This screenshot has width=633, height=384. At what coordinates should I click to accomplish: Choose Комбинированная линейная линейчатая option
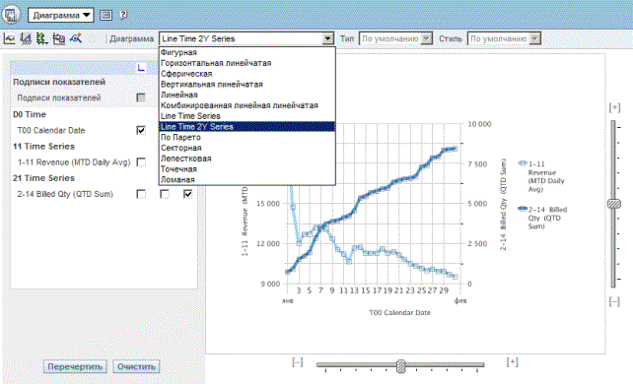(x=246, y=105)
